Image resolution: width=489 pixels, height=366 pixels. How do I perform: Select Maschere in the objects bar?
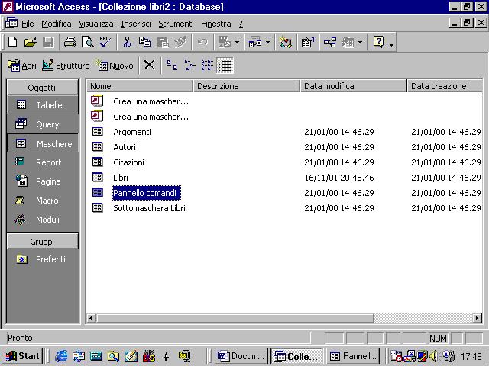tap(43, 143)
